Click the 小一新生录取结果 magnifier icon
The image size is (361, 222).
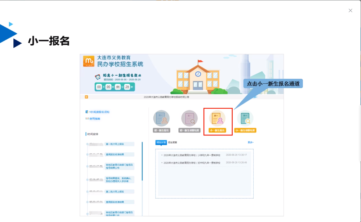245,118
